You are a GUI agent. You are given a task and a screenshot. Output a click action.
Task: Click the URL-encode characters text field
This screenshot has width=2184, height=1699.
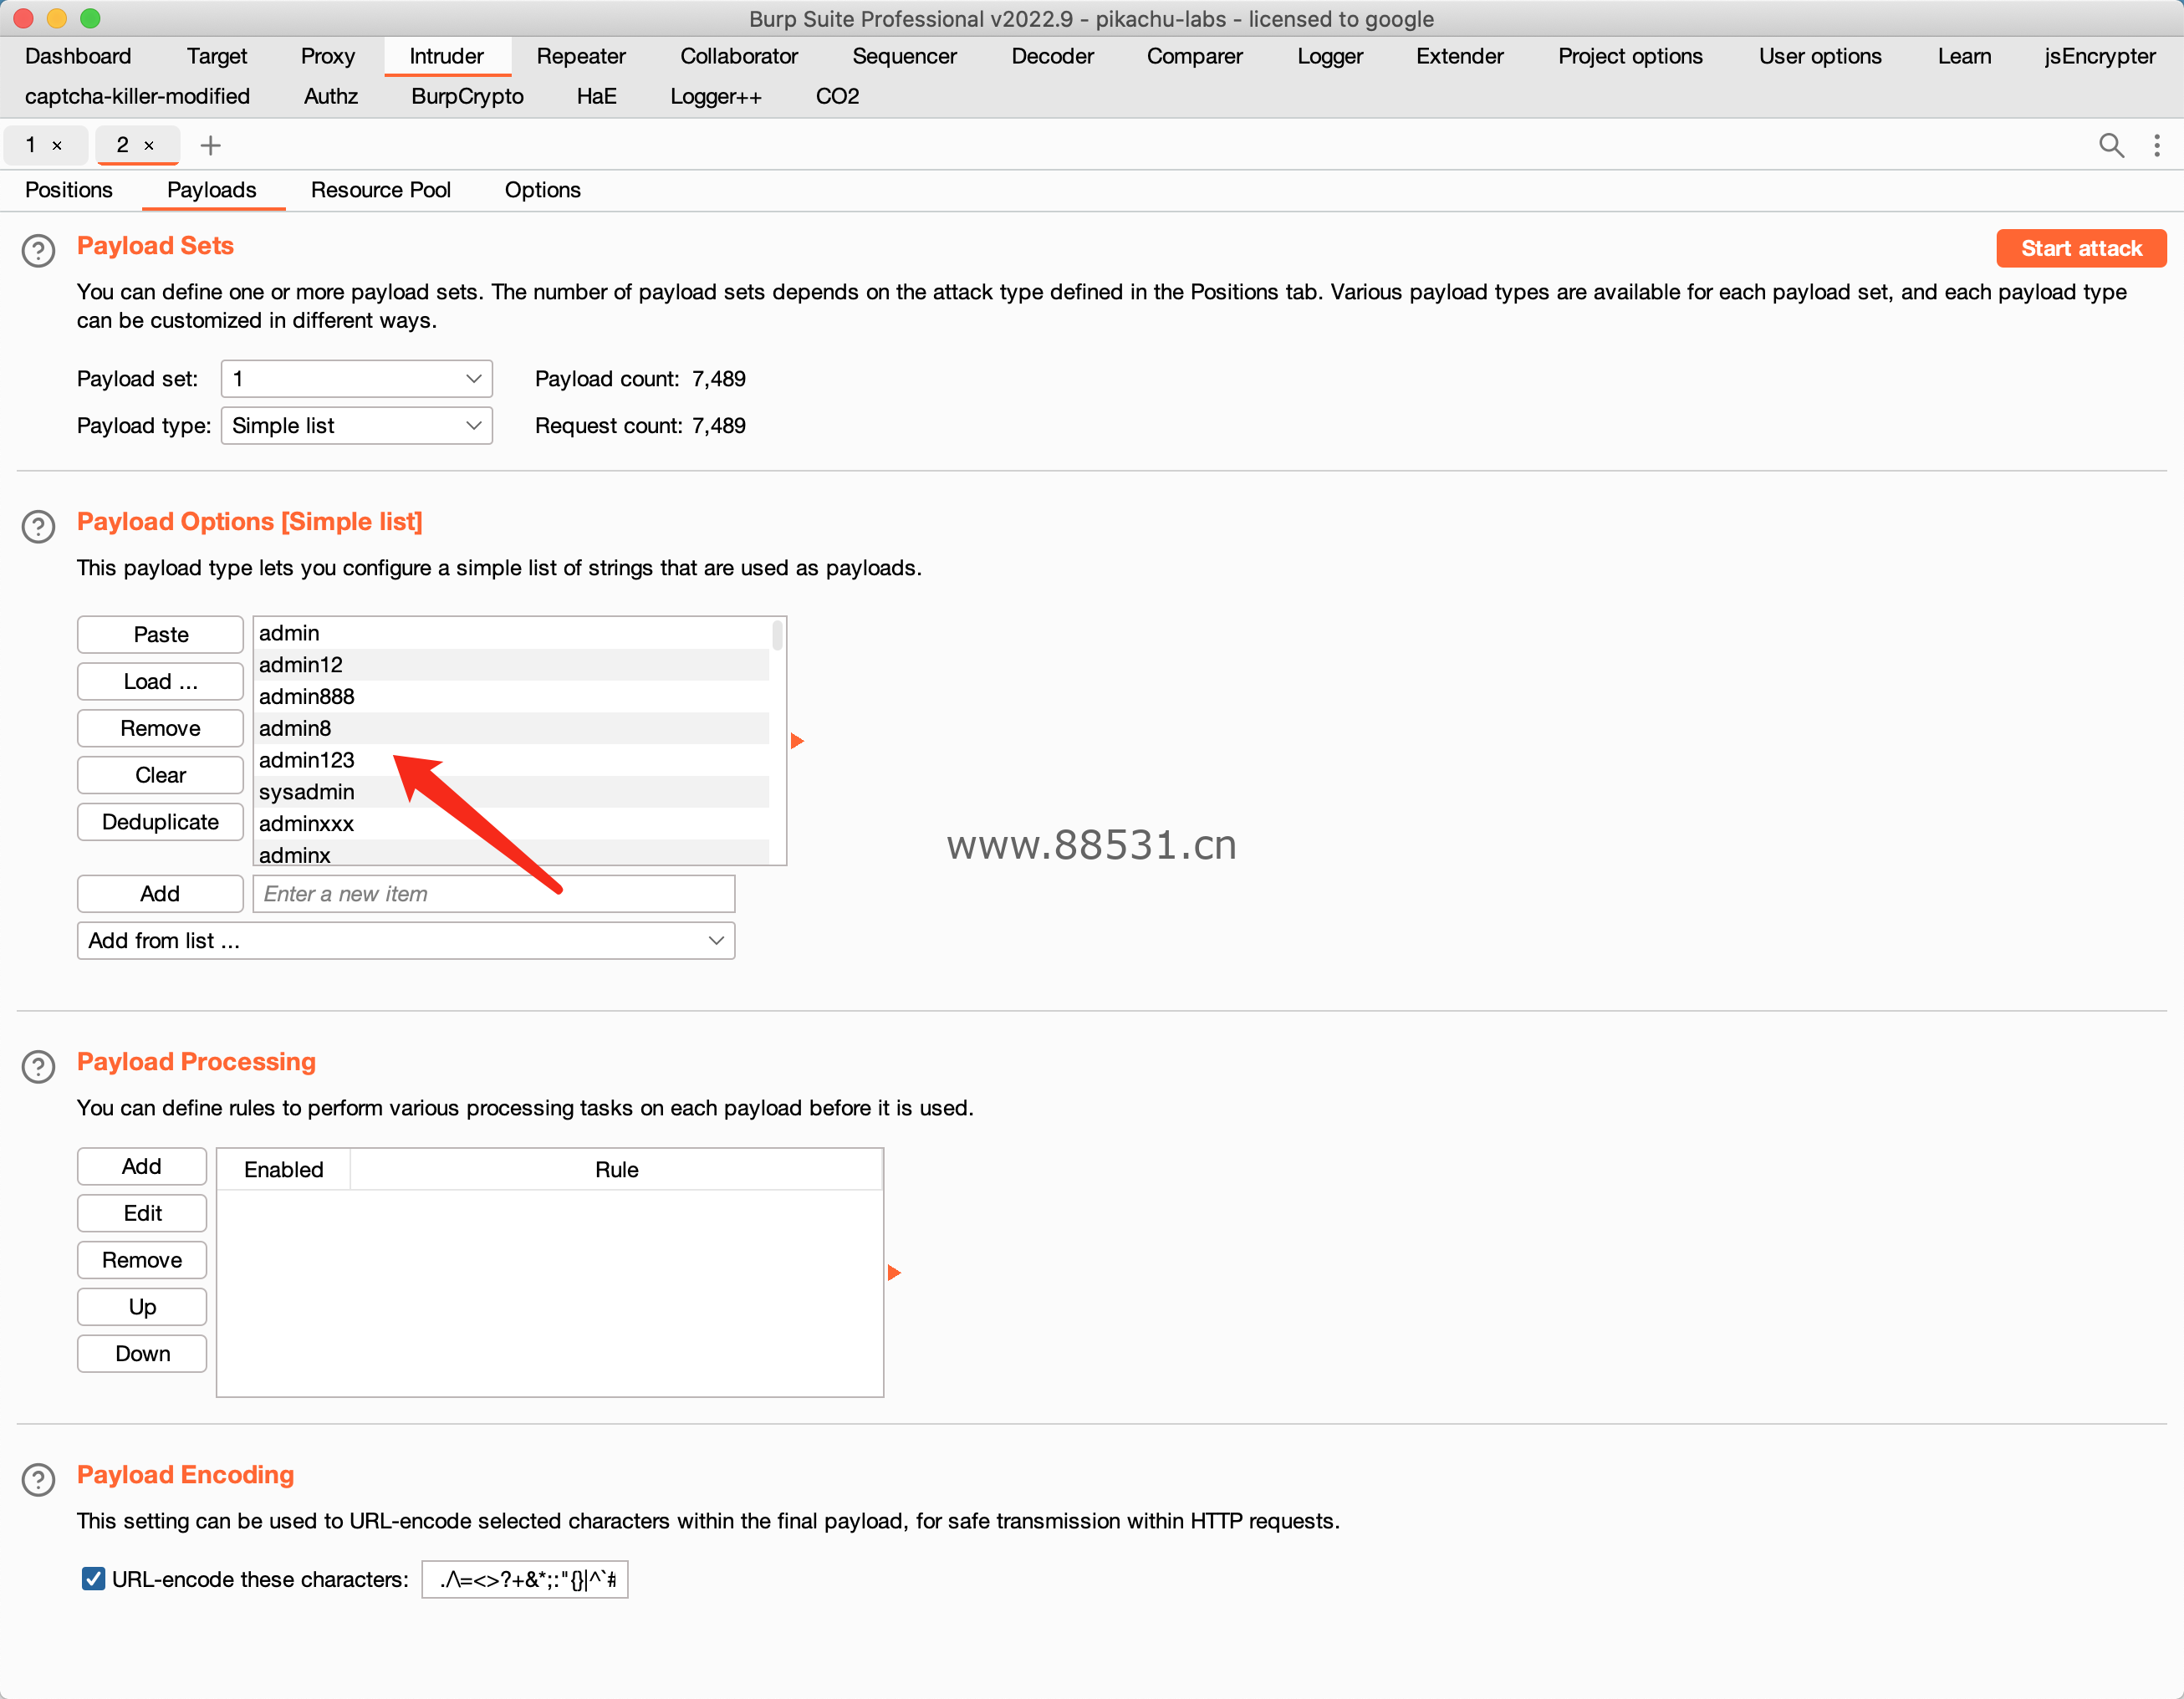(x=525, y=1580)
